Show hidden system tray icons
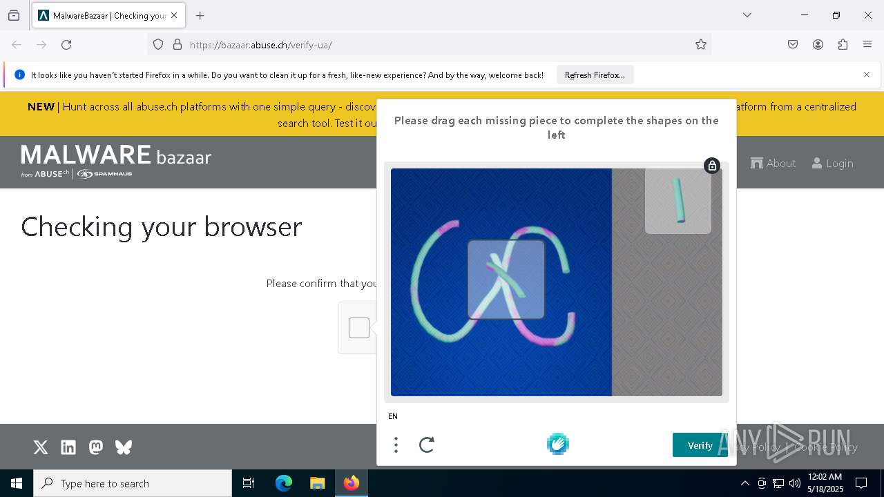884x497 pixels. (x=744, y=483)
